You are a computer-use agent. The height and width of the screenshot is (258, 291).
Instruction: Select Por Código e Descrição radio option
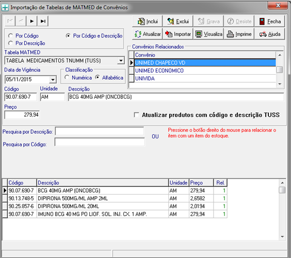pos(68,36)
